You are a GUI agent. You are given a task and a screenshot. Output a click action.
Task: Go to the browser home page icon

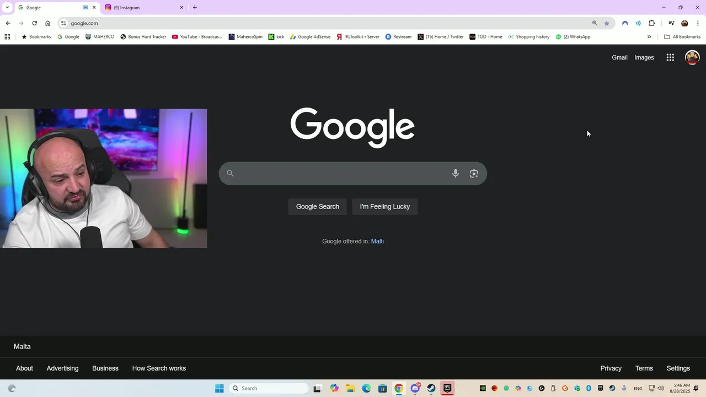click(47, 23)
